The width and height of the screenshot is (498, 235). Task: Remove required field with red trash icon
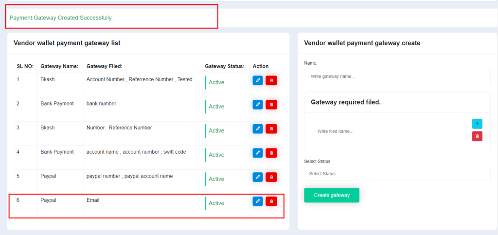[477, 136]
